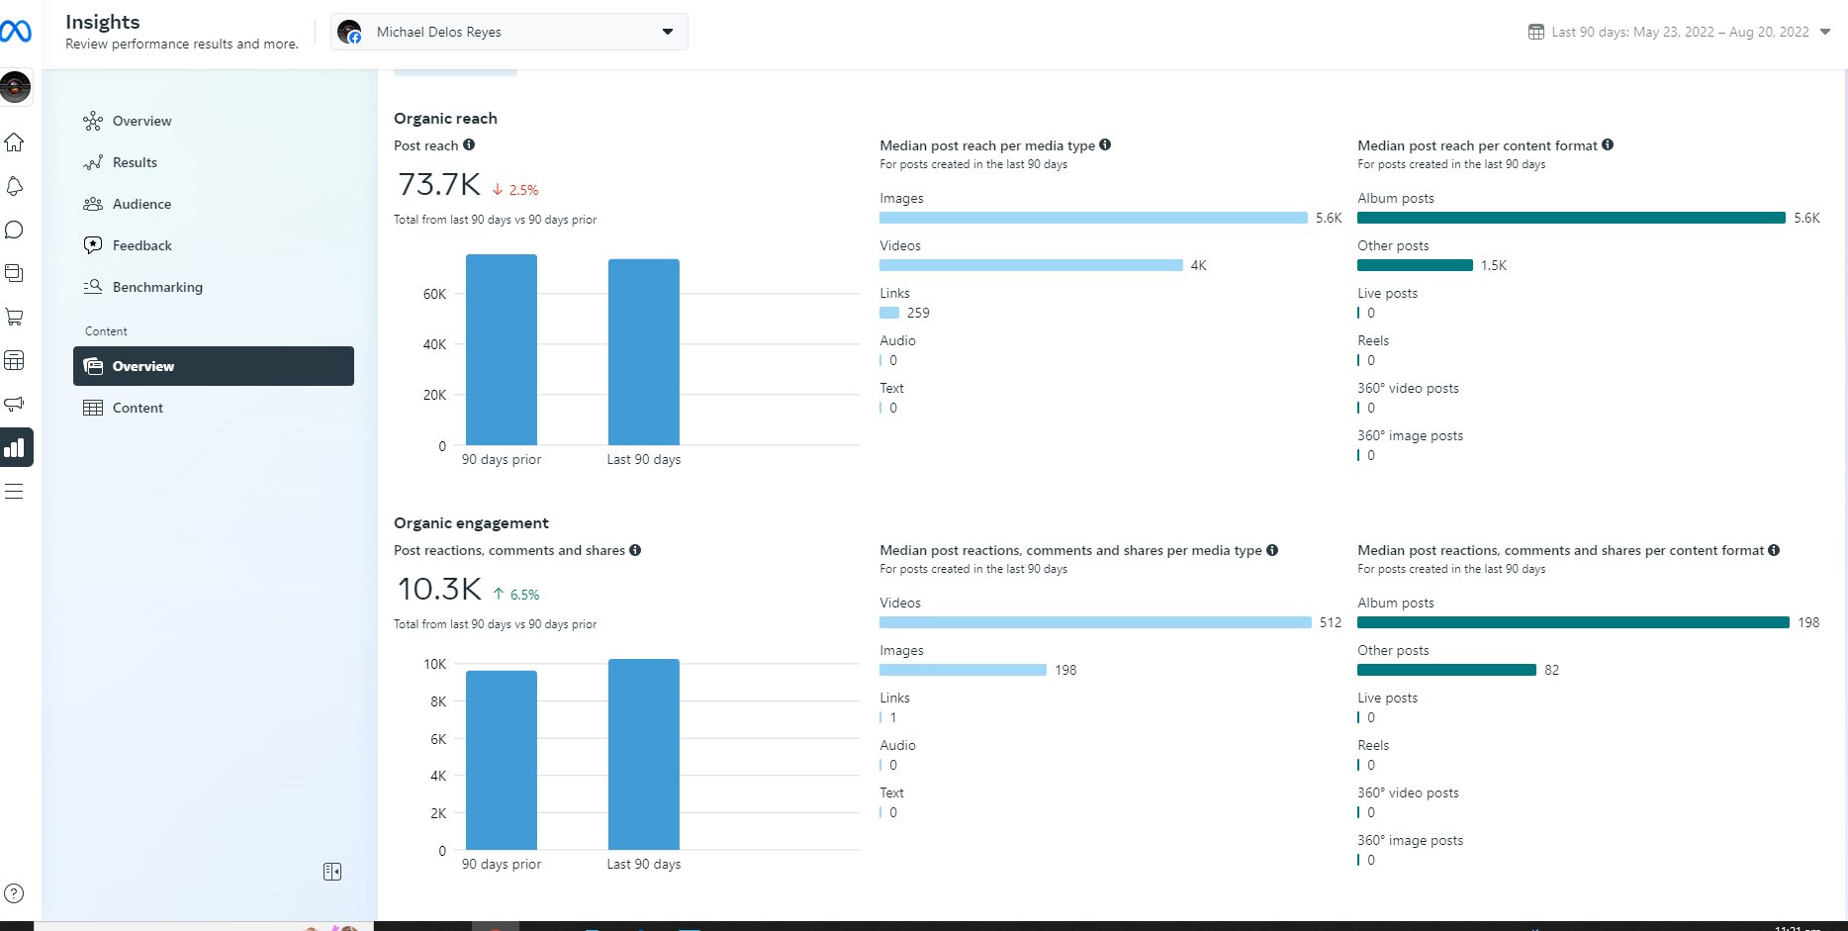Click Post reach info icon

point(469,144)
